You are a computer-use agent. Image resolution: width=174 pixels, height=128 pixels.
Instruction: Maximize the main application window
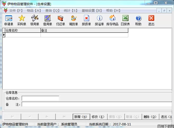[x=156, y=3]
